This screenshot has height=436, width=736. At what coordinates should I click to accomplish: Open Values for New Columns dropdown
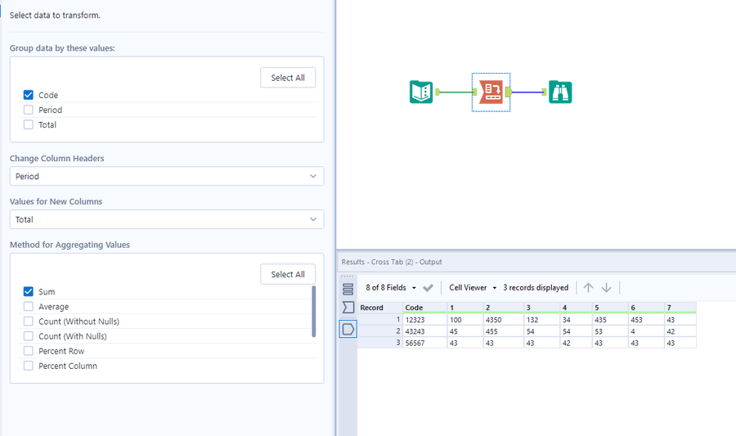coord(167,219)
